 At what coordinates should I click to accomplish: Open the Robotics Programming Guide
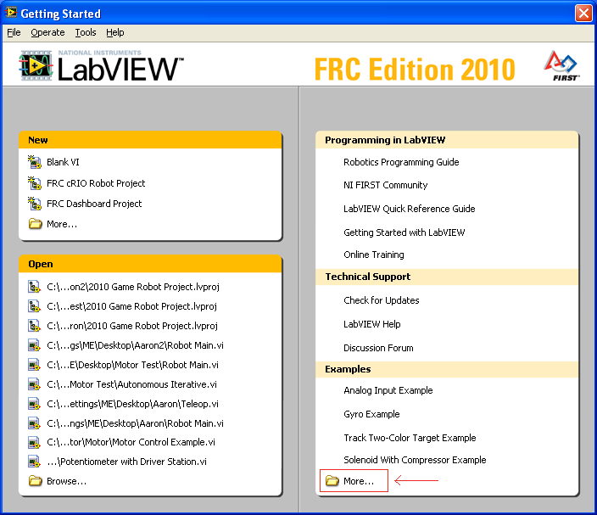tap(401, 162)
